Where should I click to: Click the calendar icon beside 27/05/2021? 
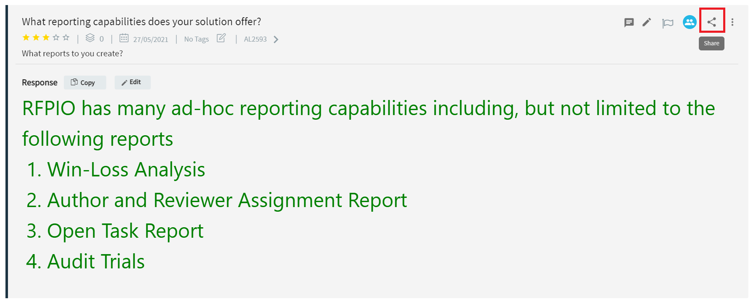click(124, 38)
